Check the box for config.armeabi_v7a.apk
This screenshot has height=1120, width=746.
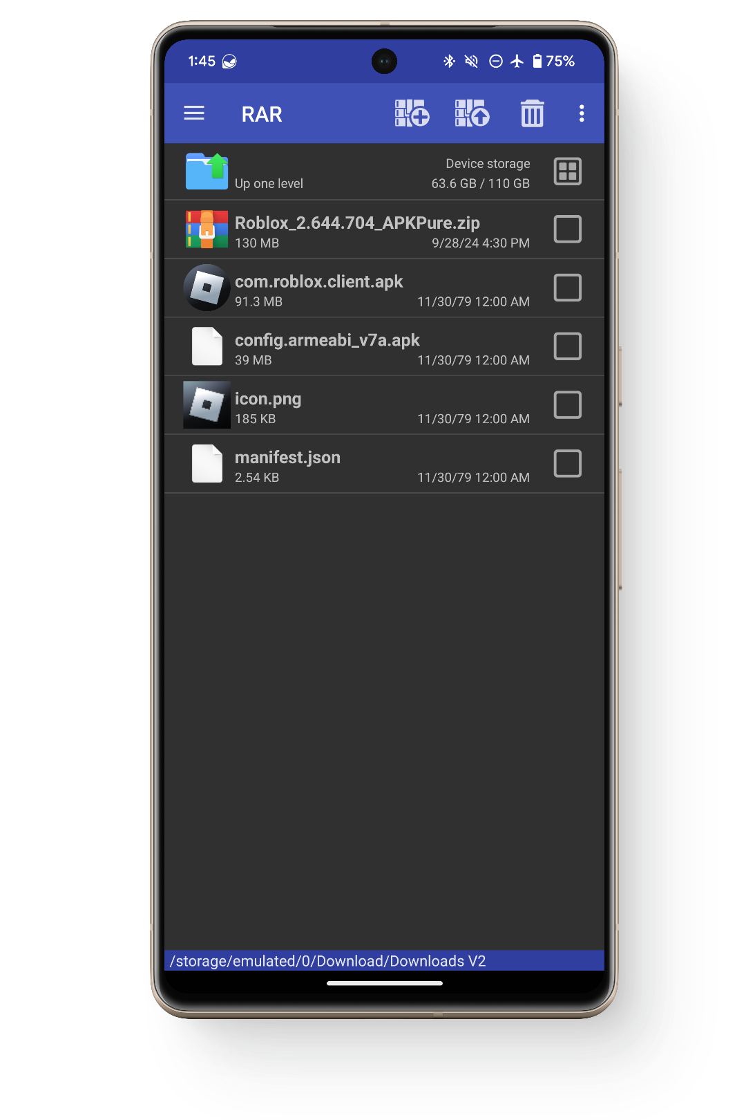[x=568, y=346]
